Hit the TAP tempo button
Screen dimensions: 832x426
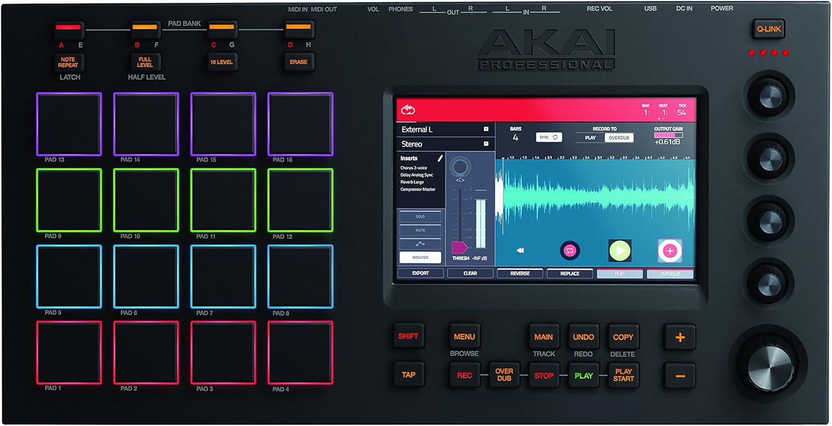409,374
